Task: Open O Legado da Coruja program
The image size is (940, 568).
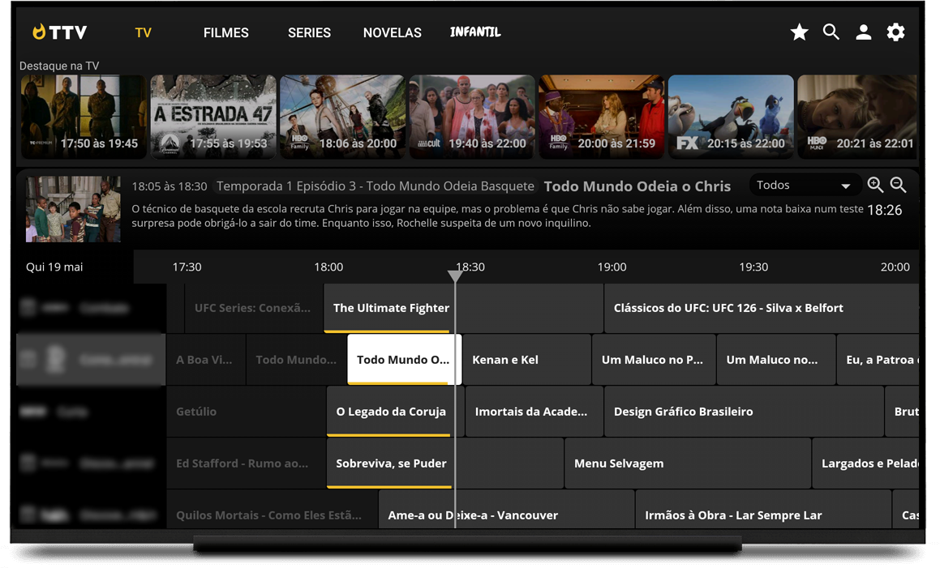Action: 391,412
